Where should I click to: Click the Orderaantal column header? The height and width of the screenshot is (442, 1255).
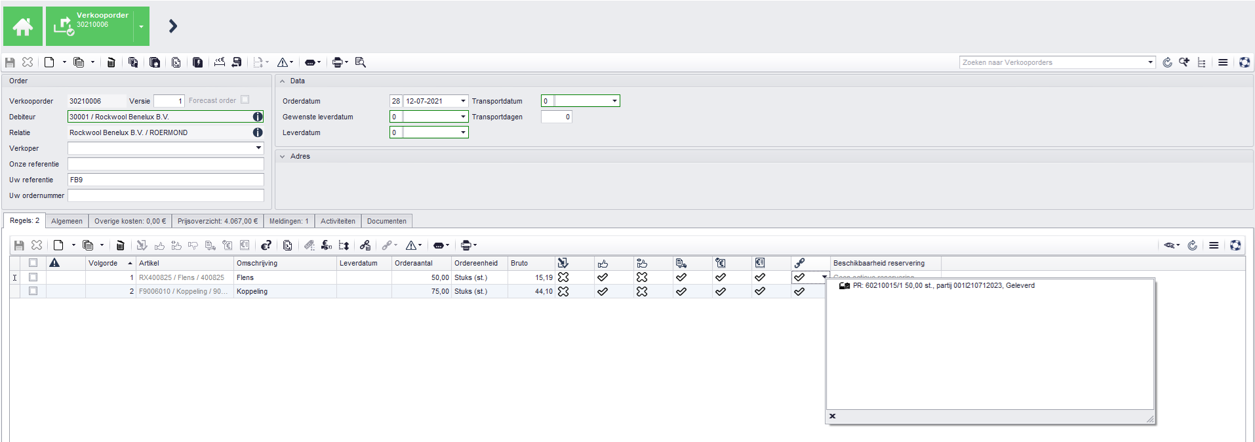coord(421,263)
